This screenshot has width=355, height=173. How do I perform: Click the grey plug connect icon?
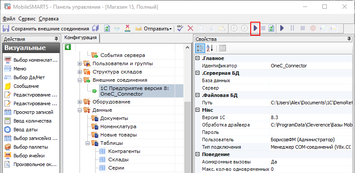tap(117, 29)
